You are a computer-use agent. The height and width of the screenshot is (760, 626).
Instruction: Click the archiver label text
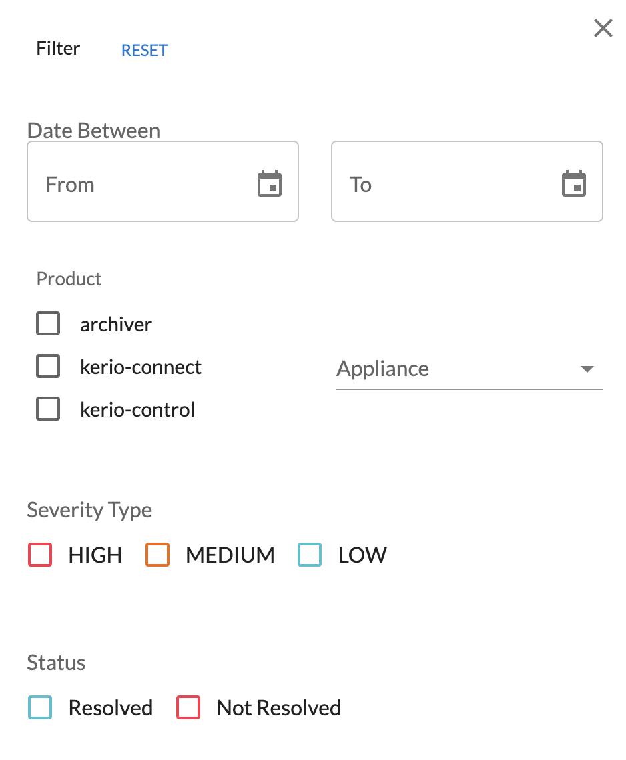[x=116, y=324]
